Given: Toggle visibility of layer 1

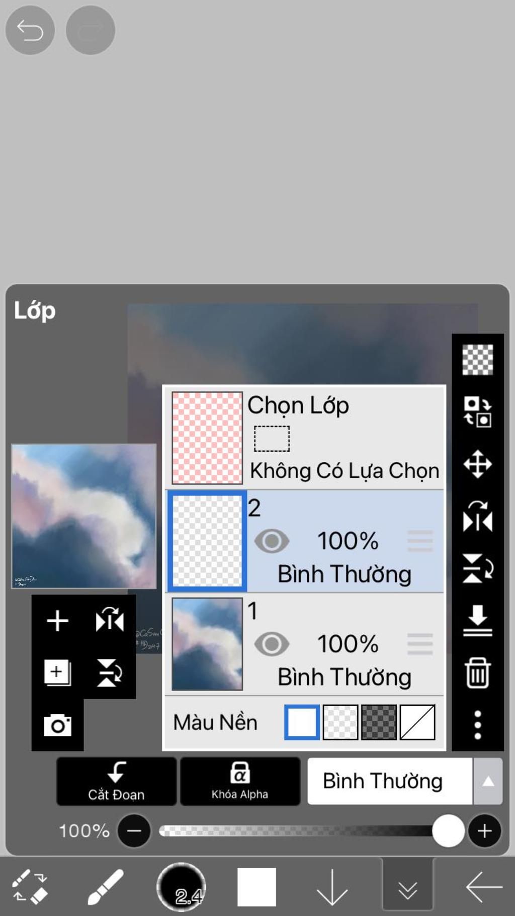Looking at the screenshot, I should 272,644.
